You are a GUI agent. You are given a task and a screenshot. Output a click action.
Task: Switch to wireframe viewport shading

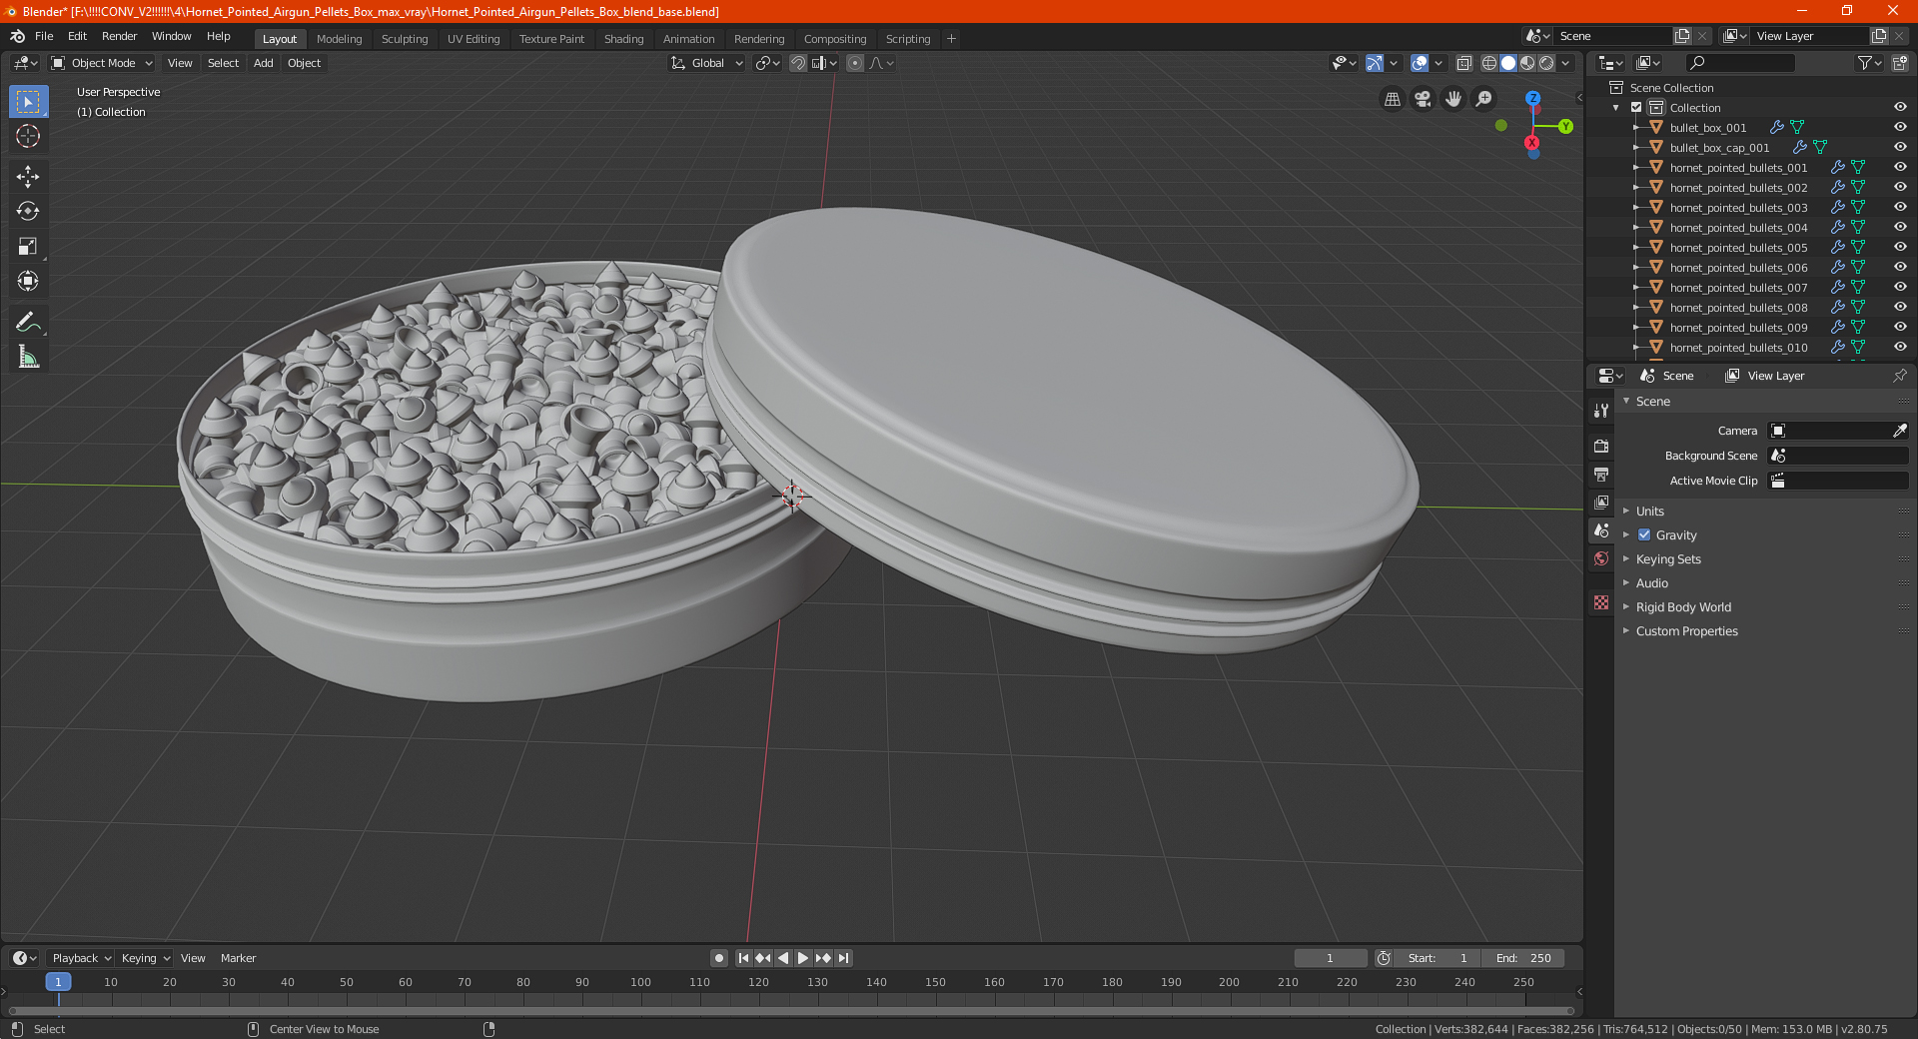[1489, 63]
